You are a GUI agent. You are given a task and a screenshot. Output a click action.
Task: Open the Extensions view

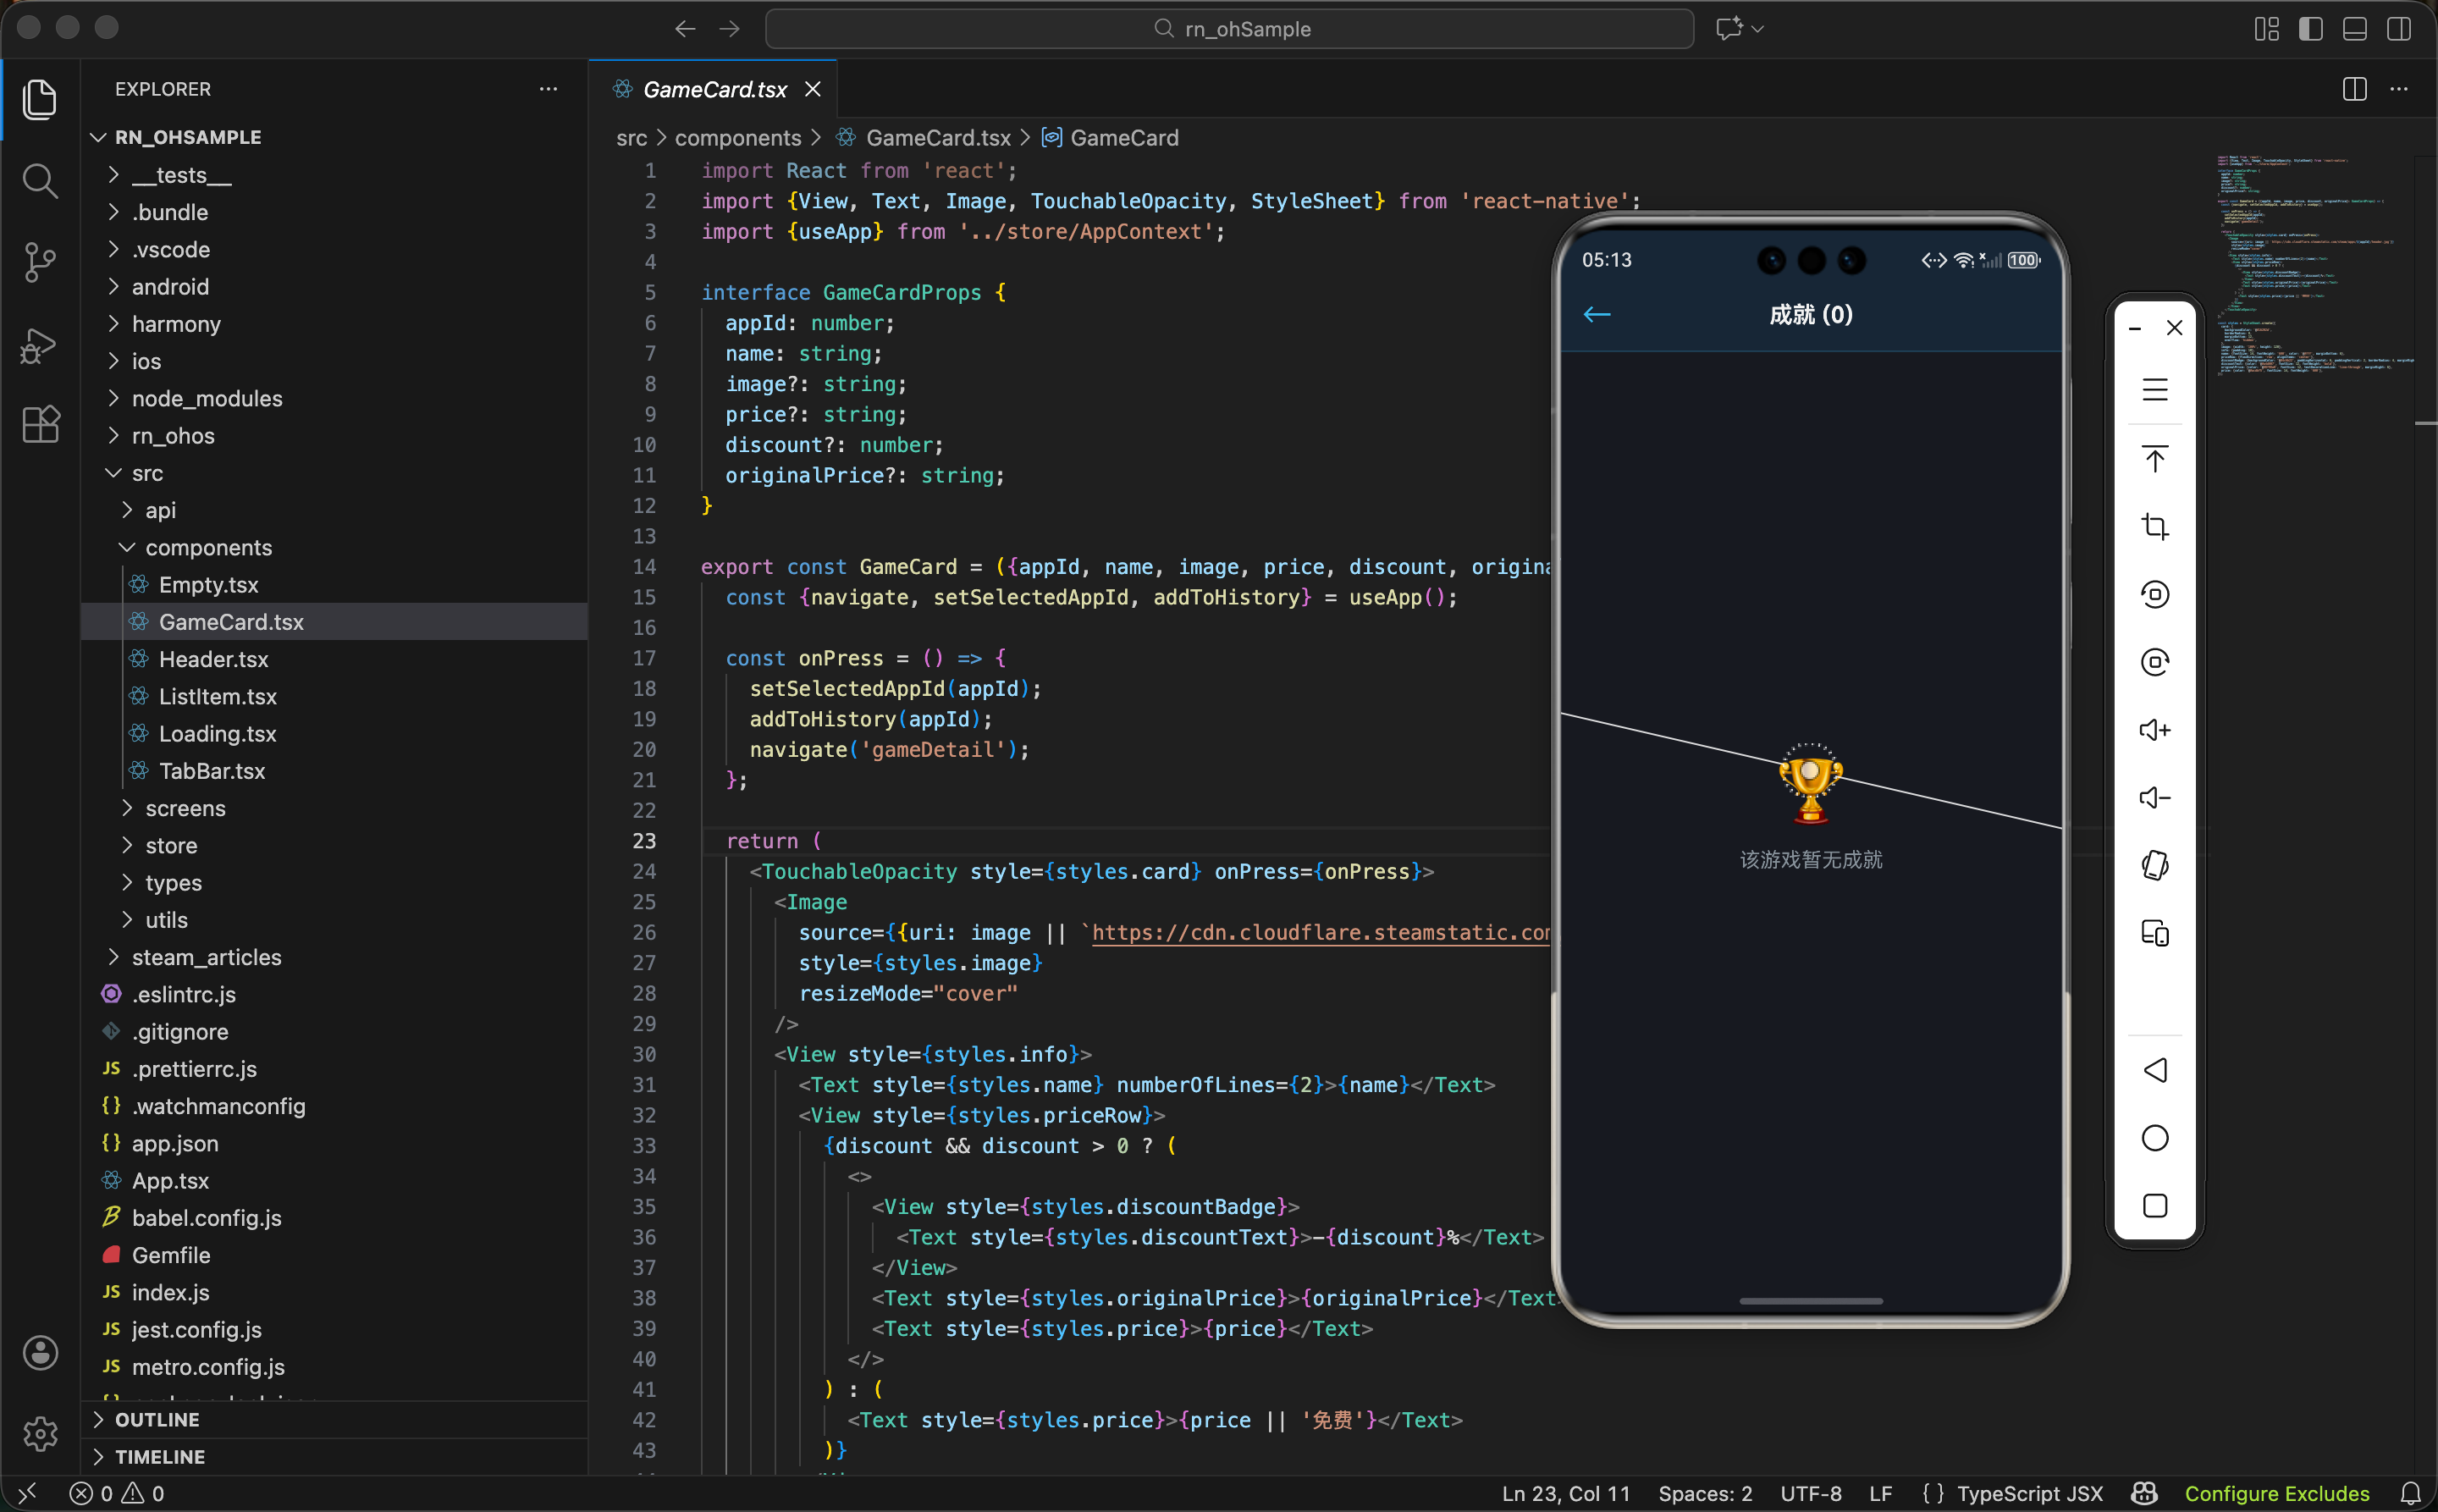[40, 425]
